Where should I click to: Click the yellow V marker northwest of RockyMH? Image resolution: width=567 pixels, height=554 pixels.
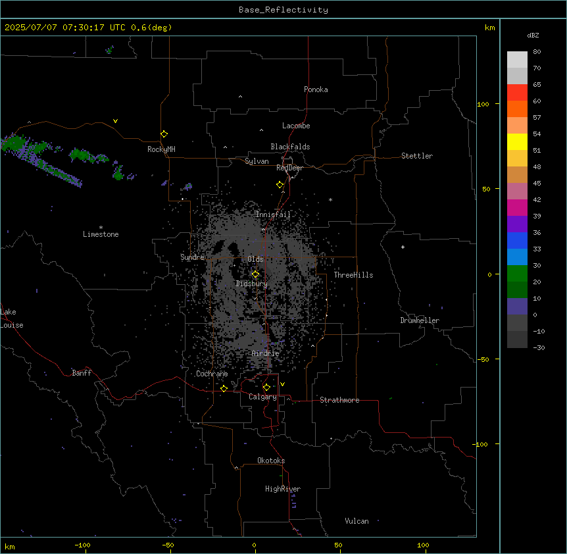tap(115, 121)
